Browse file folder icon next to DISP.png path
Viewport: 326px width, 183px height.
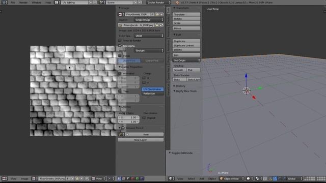pyautogui.click(x=157, y=25)
